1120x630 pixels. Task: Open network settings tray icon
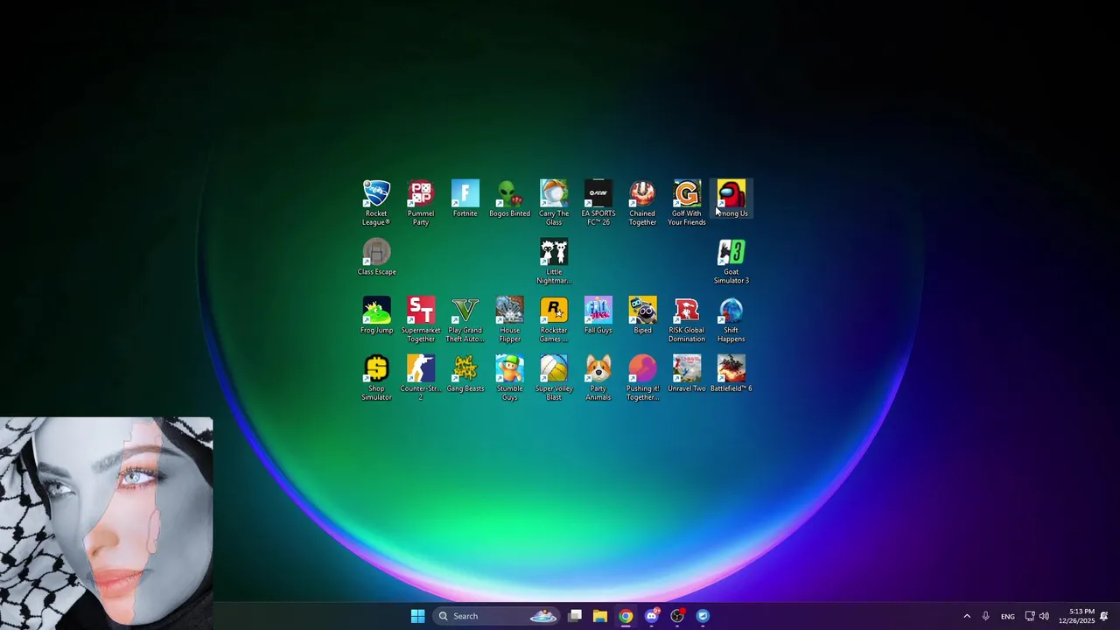click(1030, 616)
